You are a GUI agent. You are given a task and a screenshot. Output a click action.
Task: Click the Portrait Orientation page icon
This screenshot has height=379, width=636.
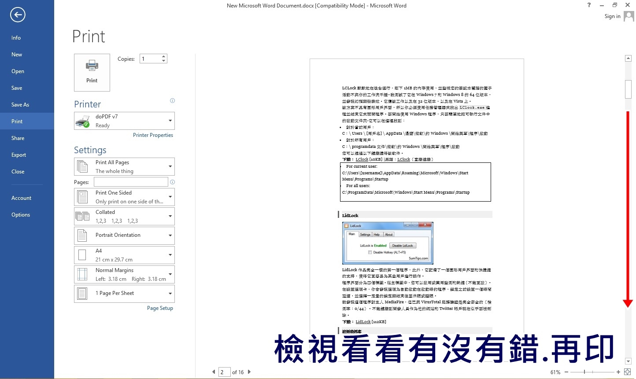pos(82,235)
